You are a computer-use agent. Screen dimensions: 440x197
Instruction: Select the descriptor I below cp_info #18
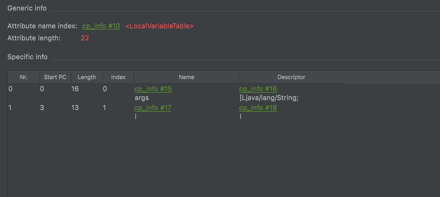[x=240, y=117]
